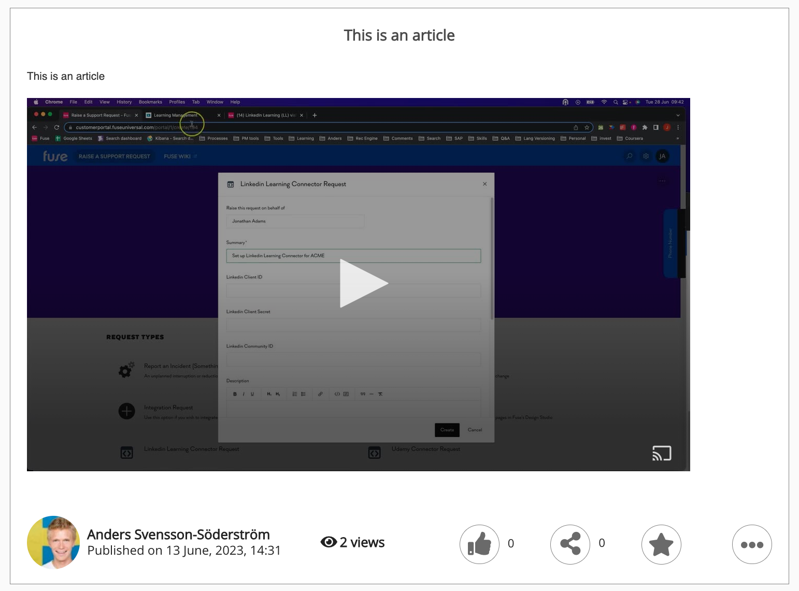Open search with the magnifier in the Fuse header
Viewport: 799px width, 591px height.
629,156
